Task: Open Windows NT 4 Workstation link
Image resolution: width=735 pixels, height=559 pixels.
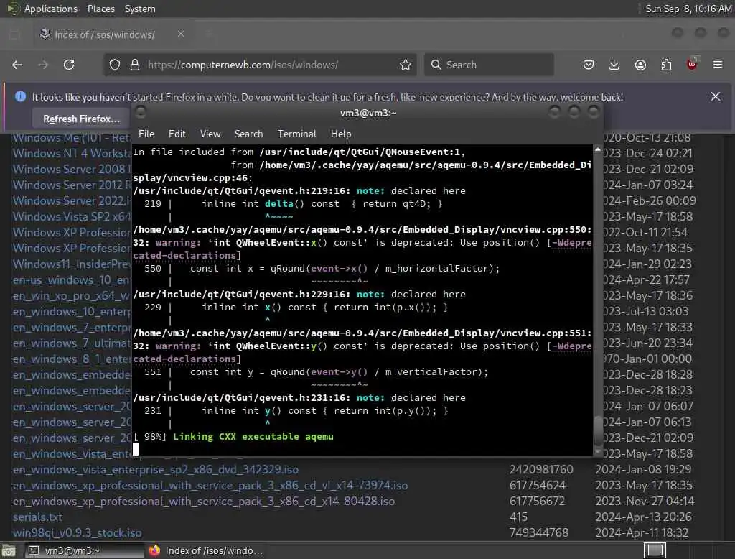Action: (72, 153)
